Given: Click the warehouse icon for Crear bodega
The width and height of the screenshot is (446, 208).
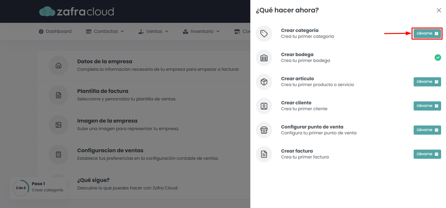Looking at the screenshot, I should point(264,58).
